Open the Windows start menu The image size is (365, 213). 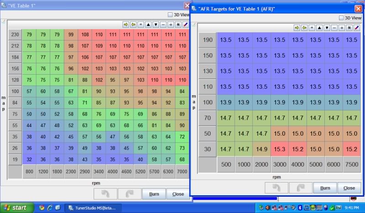pos(17,208)
